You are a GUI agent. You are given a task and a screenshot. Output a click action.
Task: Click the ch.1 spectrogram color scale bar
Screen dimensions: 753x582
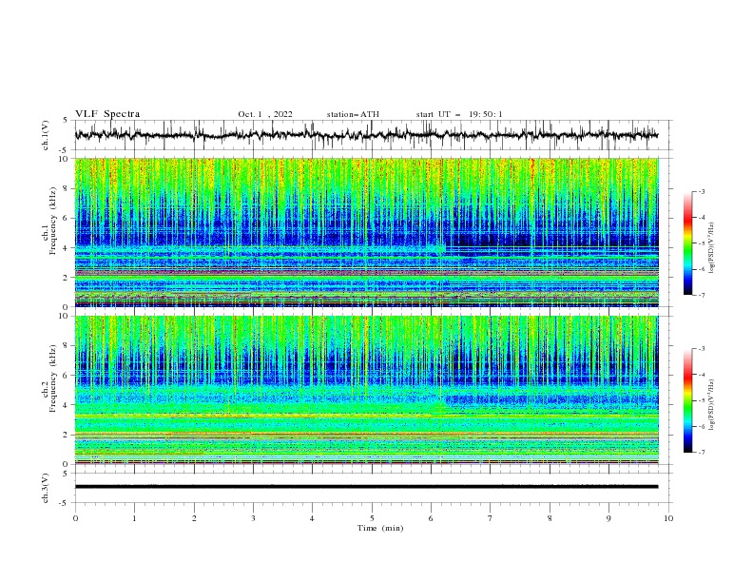click(x=687, y=243)
